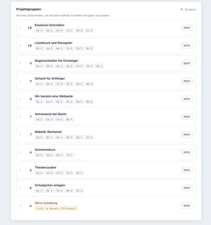Export Schwimmkurs group as DOCX
Image resolution: width=211 pixels, height=225 pixels.
tap(187, 152)
